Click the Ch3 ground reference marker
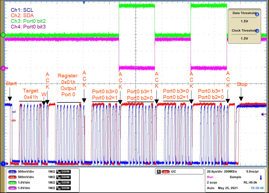Image resolution: width=269 pixels, height=193 pixels. pos(3,35)
